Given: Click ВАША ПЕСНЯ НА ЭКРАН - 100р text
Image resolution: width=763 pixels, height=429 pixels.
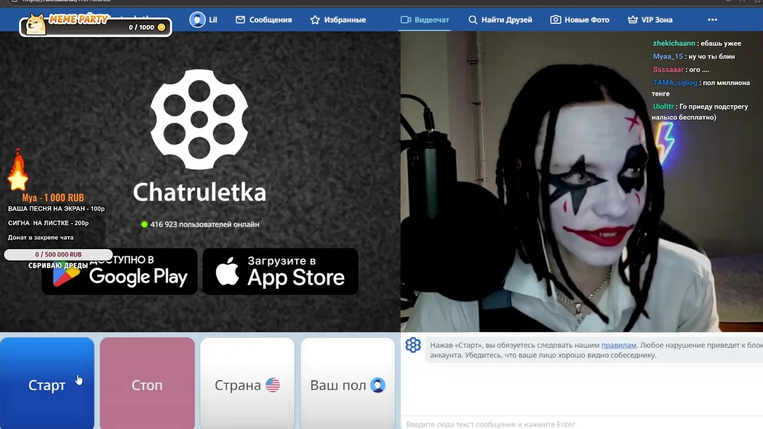Looking at the screenshot, I should coord(56,209).
